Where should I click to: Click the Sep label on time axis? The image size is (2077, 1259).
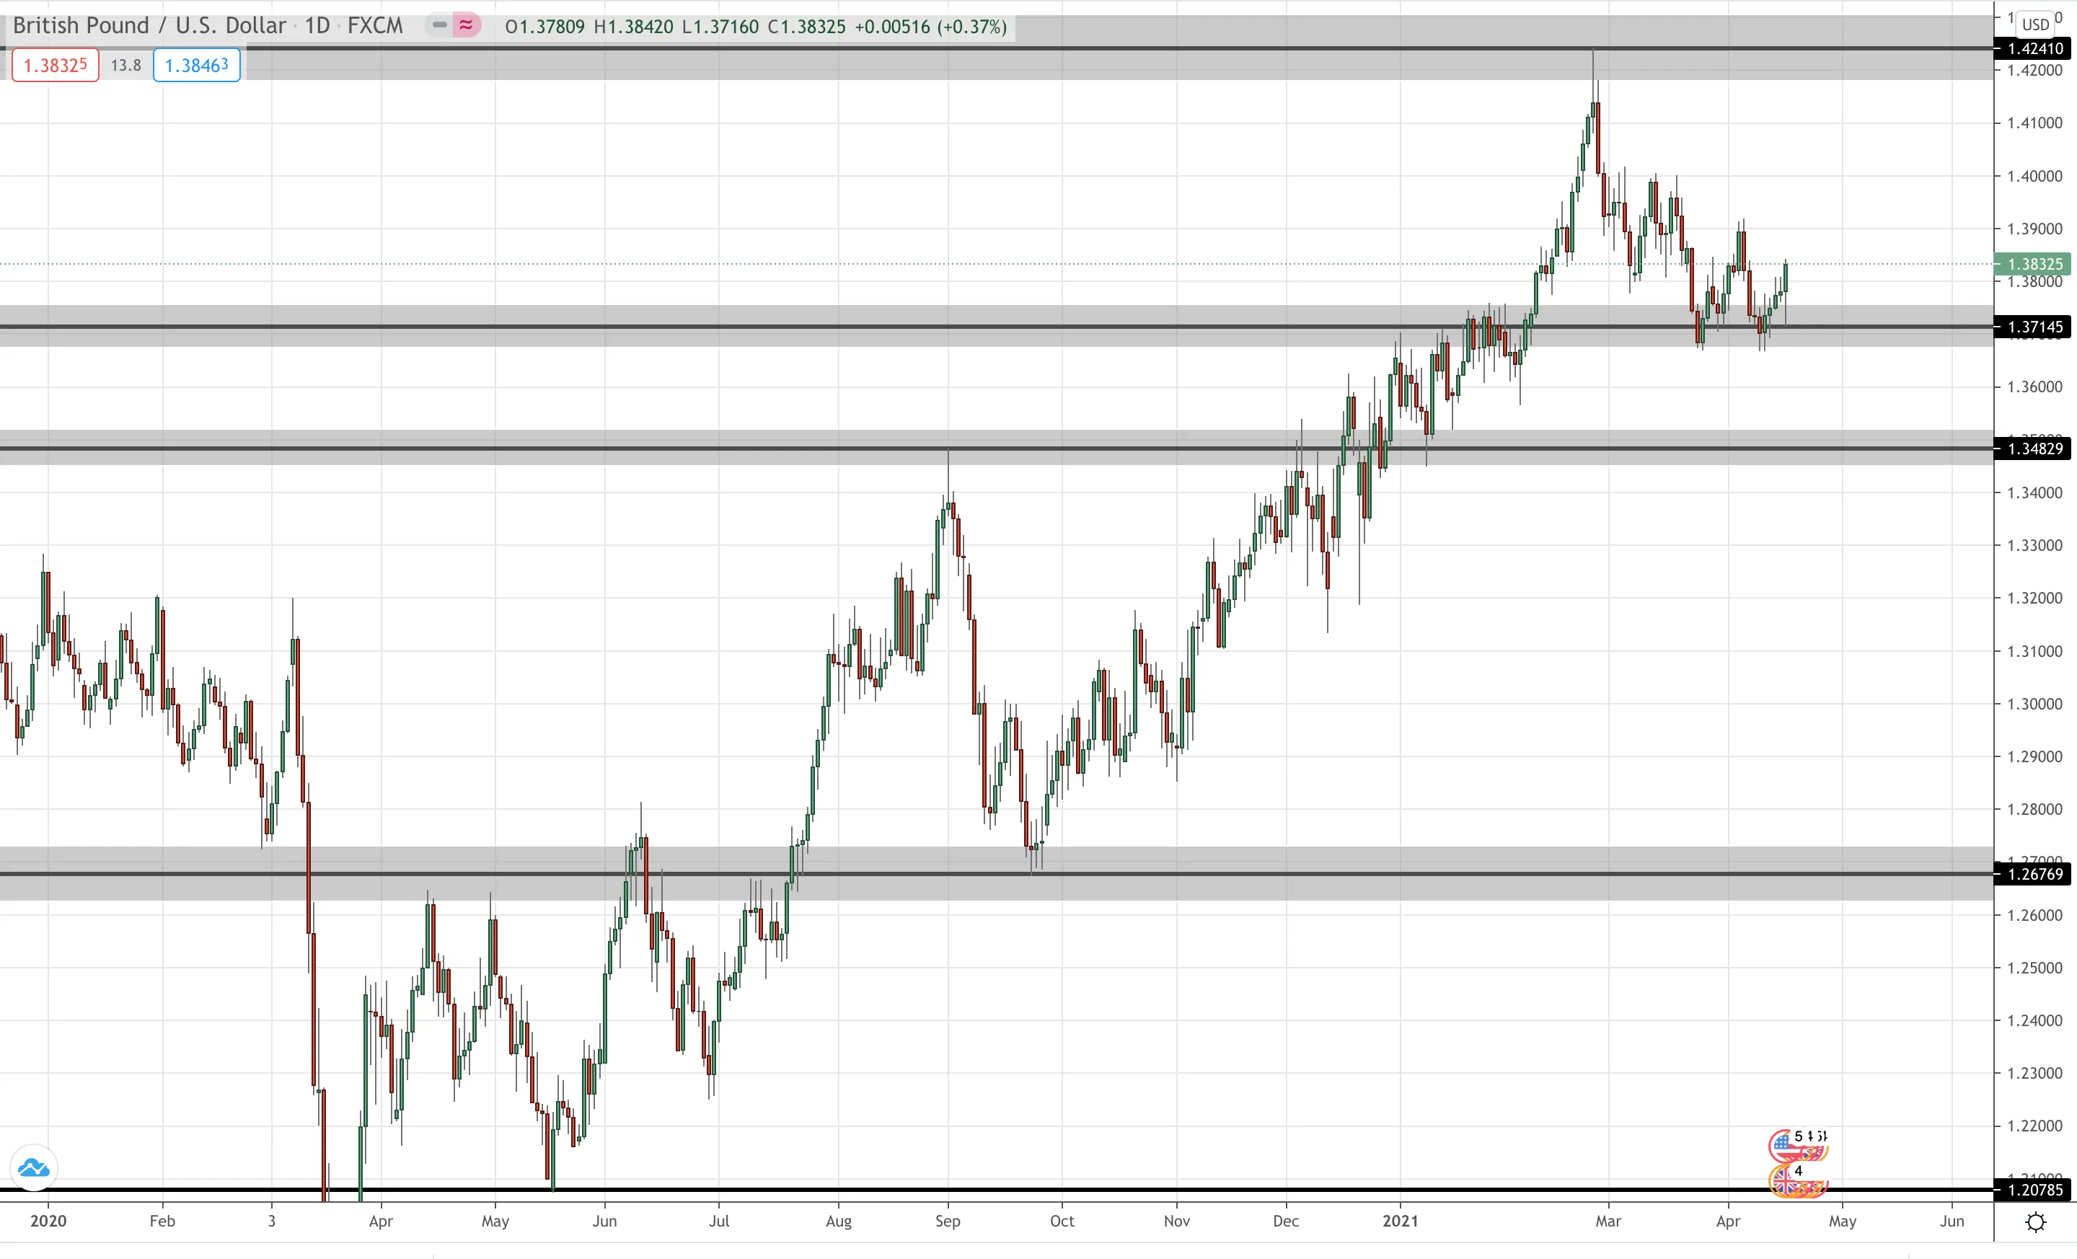tap(948, 1221)
